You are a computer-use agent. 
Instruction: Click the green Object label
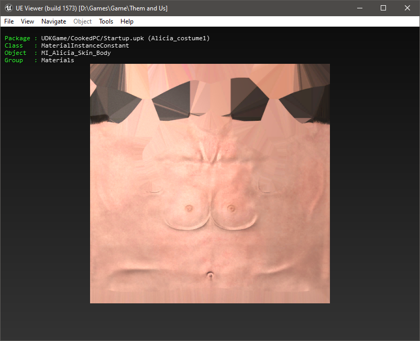(x=15, y=53)
